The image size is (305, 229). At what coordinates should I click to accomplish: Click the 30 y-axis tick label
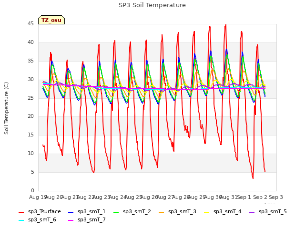pyautogui.click(x=30, y=79)
